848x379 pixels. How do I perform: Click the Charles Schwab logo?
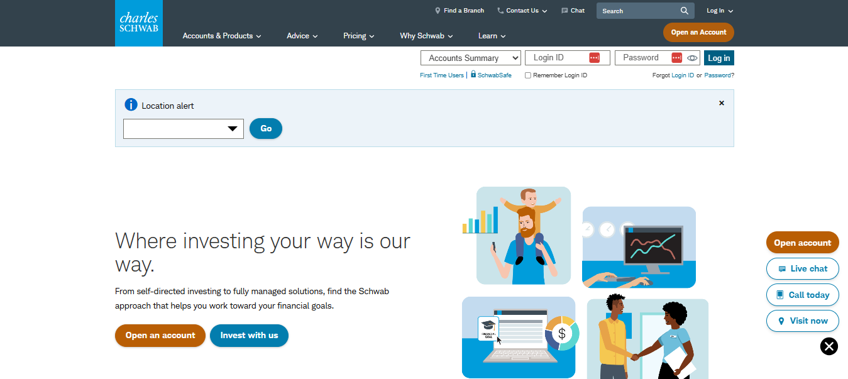pyautogui.click(x=139, y=23)
